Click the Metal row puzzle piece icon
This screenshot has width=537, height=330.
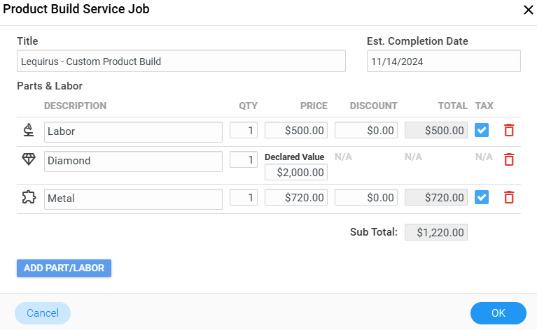point(29,198)
